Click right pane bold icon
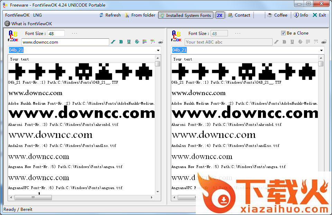The height and width of the screenshot is (215, 332). [284, 42]
